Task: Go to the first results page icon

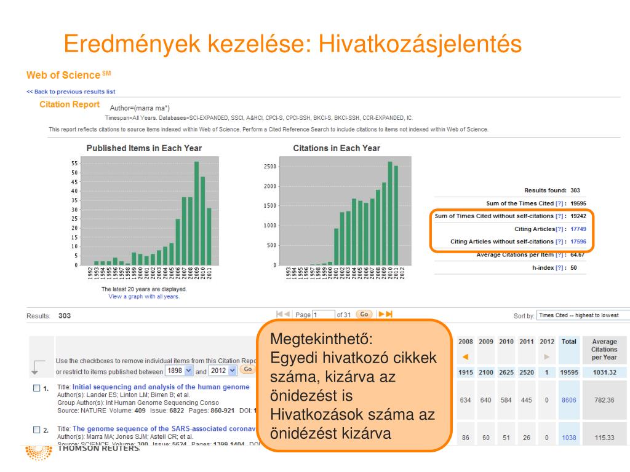Action: click(x=280, y=314)
